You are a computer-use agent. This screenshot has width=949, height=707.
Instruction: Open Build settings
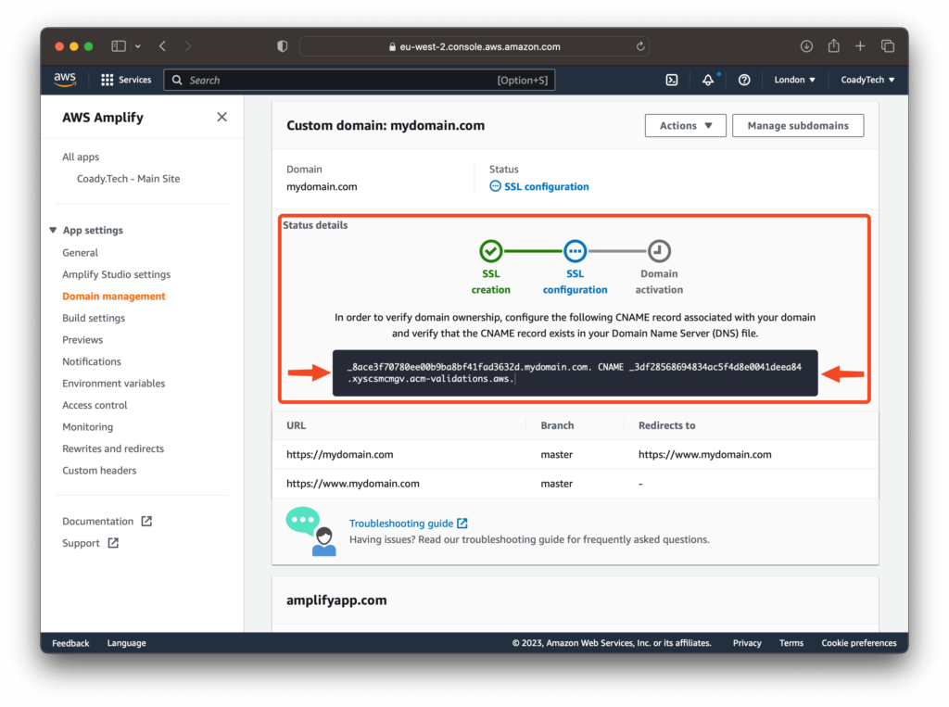pyautogui.click(x=94, y=318)
